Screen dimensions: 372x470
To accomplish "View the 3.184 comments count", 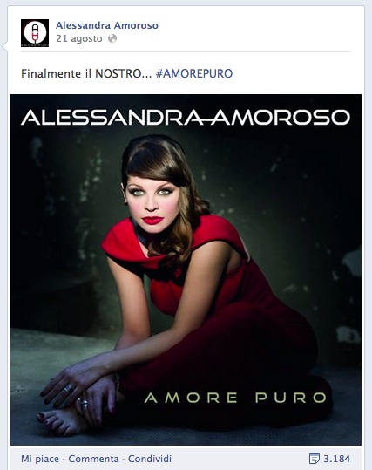I will click(x=336, y=459).
